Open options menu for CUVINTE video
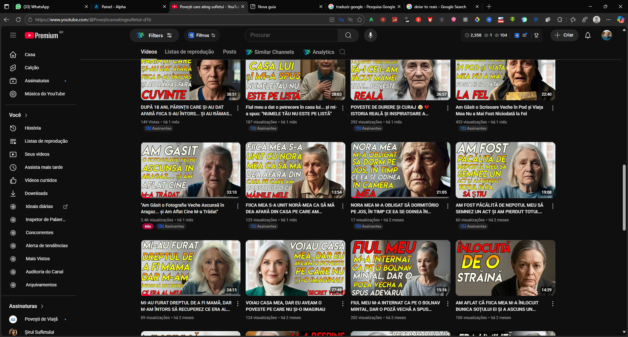The height and width of the screenshot is (337, 628). [237, 108]
